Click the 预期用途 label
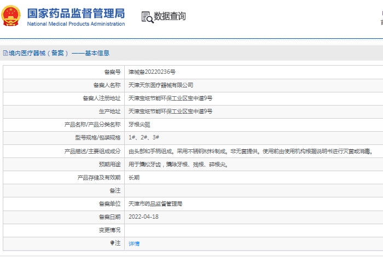This screenshot has height=257, width=383. (109, 165)
